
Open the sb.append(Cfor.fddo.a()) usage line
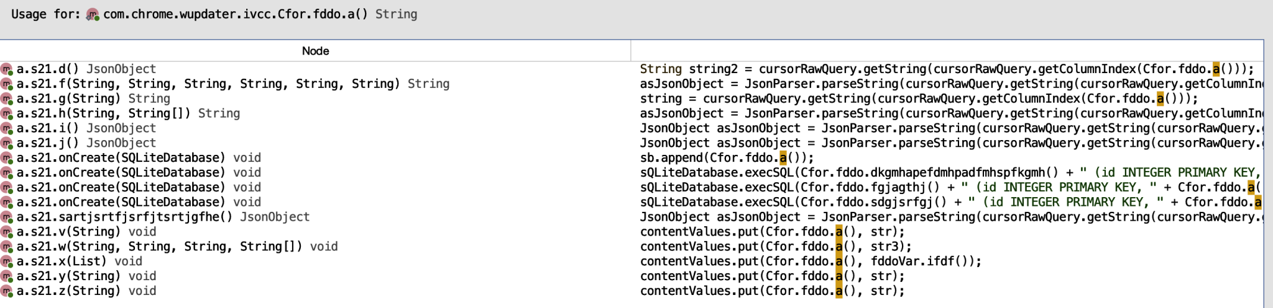pyautogui.click(x=727, y=158)
